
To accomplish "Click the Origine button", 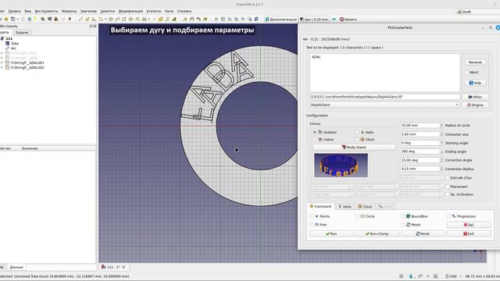I will point(475,105).
